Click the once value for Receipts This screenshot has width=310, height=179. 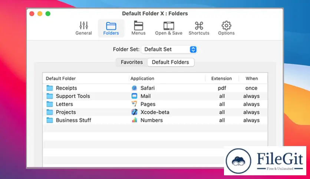pyautogui.click(x=251, y=88)
